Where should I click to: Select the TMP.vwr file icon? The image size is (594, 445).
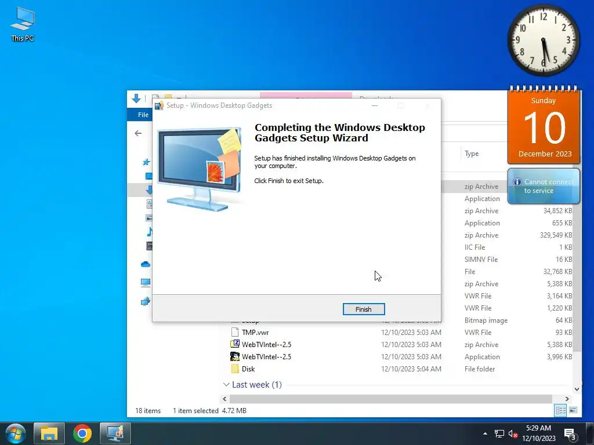(235, 332)
